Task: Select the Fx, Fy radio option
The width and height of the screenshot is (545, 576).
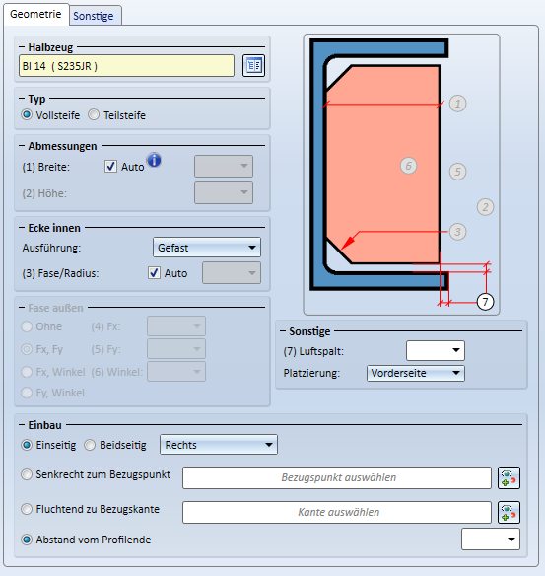Action: coord(41,349)
